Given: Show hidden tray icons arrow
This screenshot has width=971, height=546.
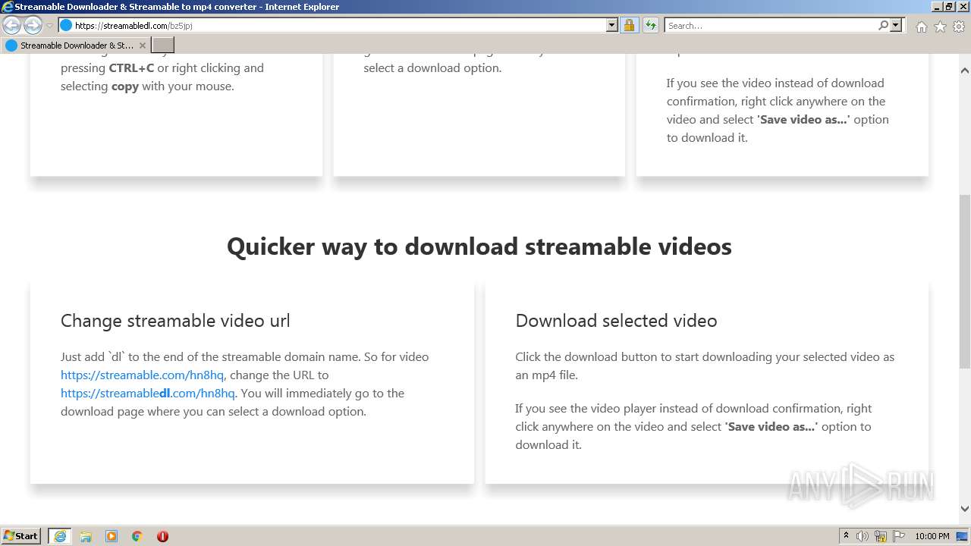Looking at the screenshot, I should point(846,536).
